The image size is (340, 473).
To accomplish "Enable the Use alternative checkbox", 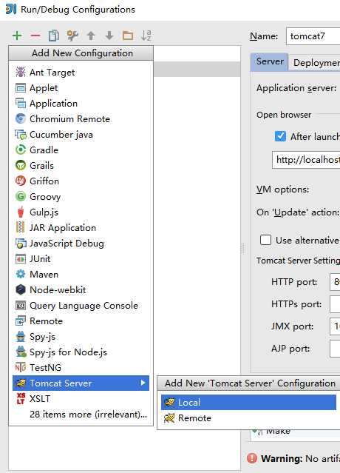I will pos(265,240).
